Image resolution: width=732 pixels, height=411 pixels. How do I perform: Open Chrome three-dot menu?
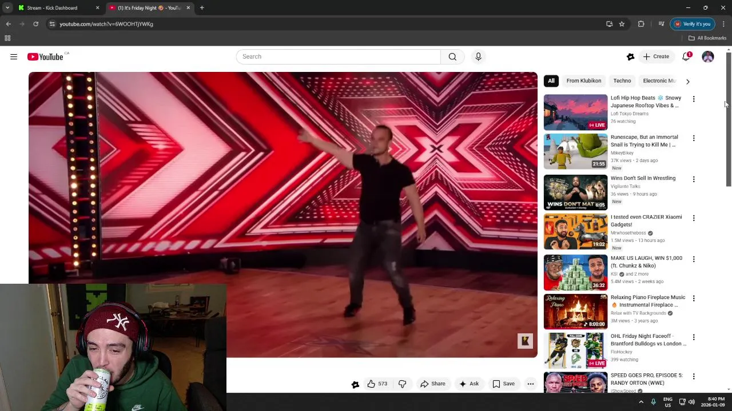click(x=723, y=24)
